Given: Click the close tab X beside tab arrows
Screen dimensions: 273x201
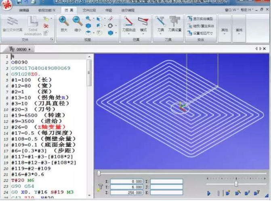Looking at the screenshot, I should [264, 49].
